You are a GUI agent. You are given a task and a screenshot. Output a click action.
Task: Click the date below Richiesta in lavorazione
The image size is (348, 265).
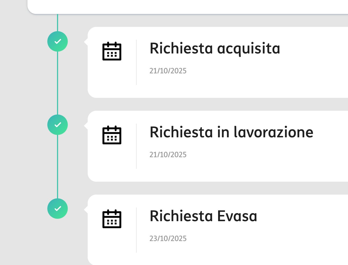[168, 155]
